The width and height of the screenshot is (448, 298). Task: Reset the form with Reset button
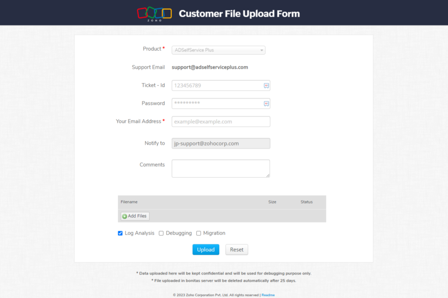point(237,250)
